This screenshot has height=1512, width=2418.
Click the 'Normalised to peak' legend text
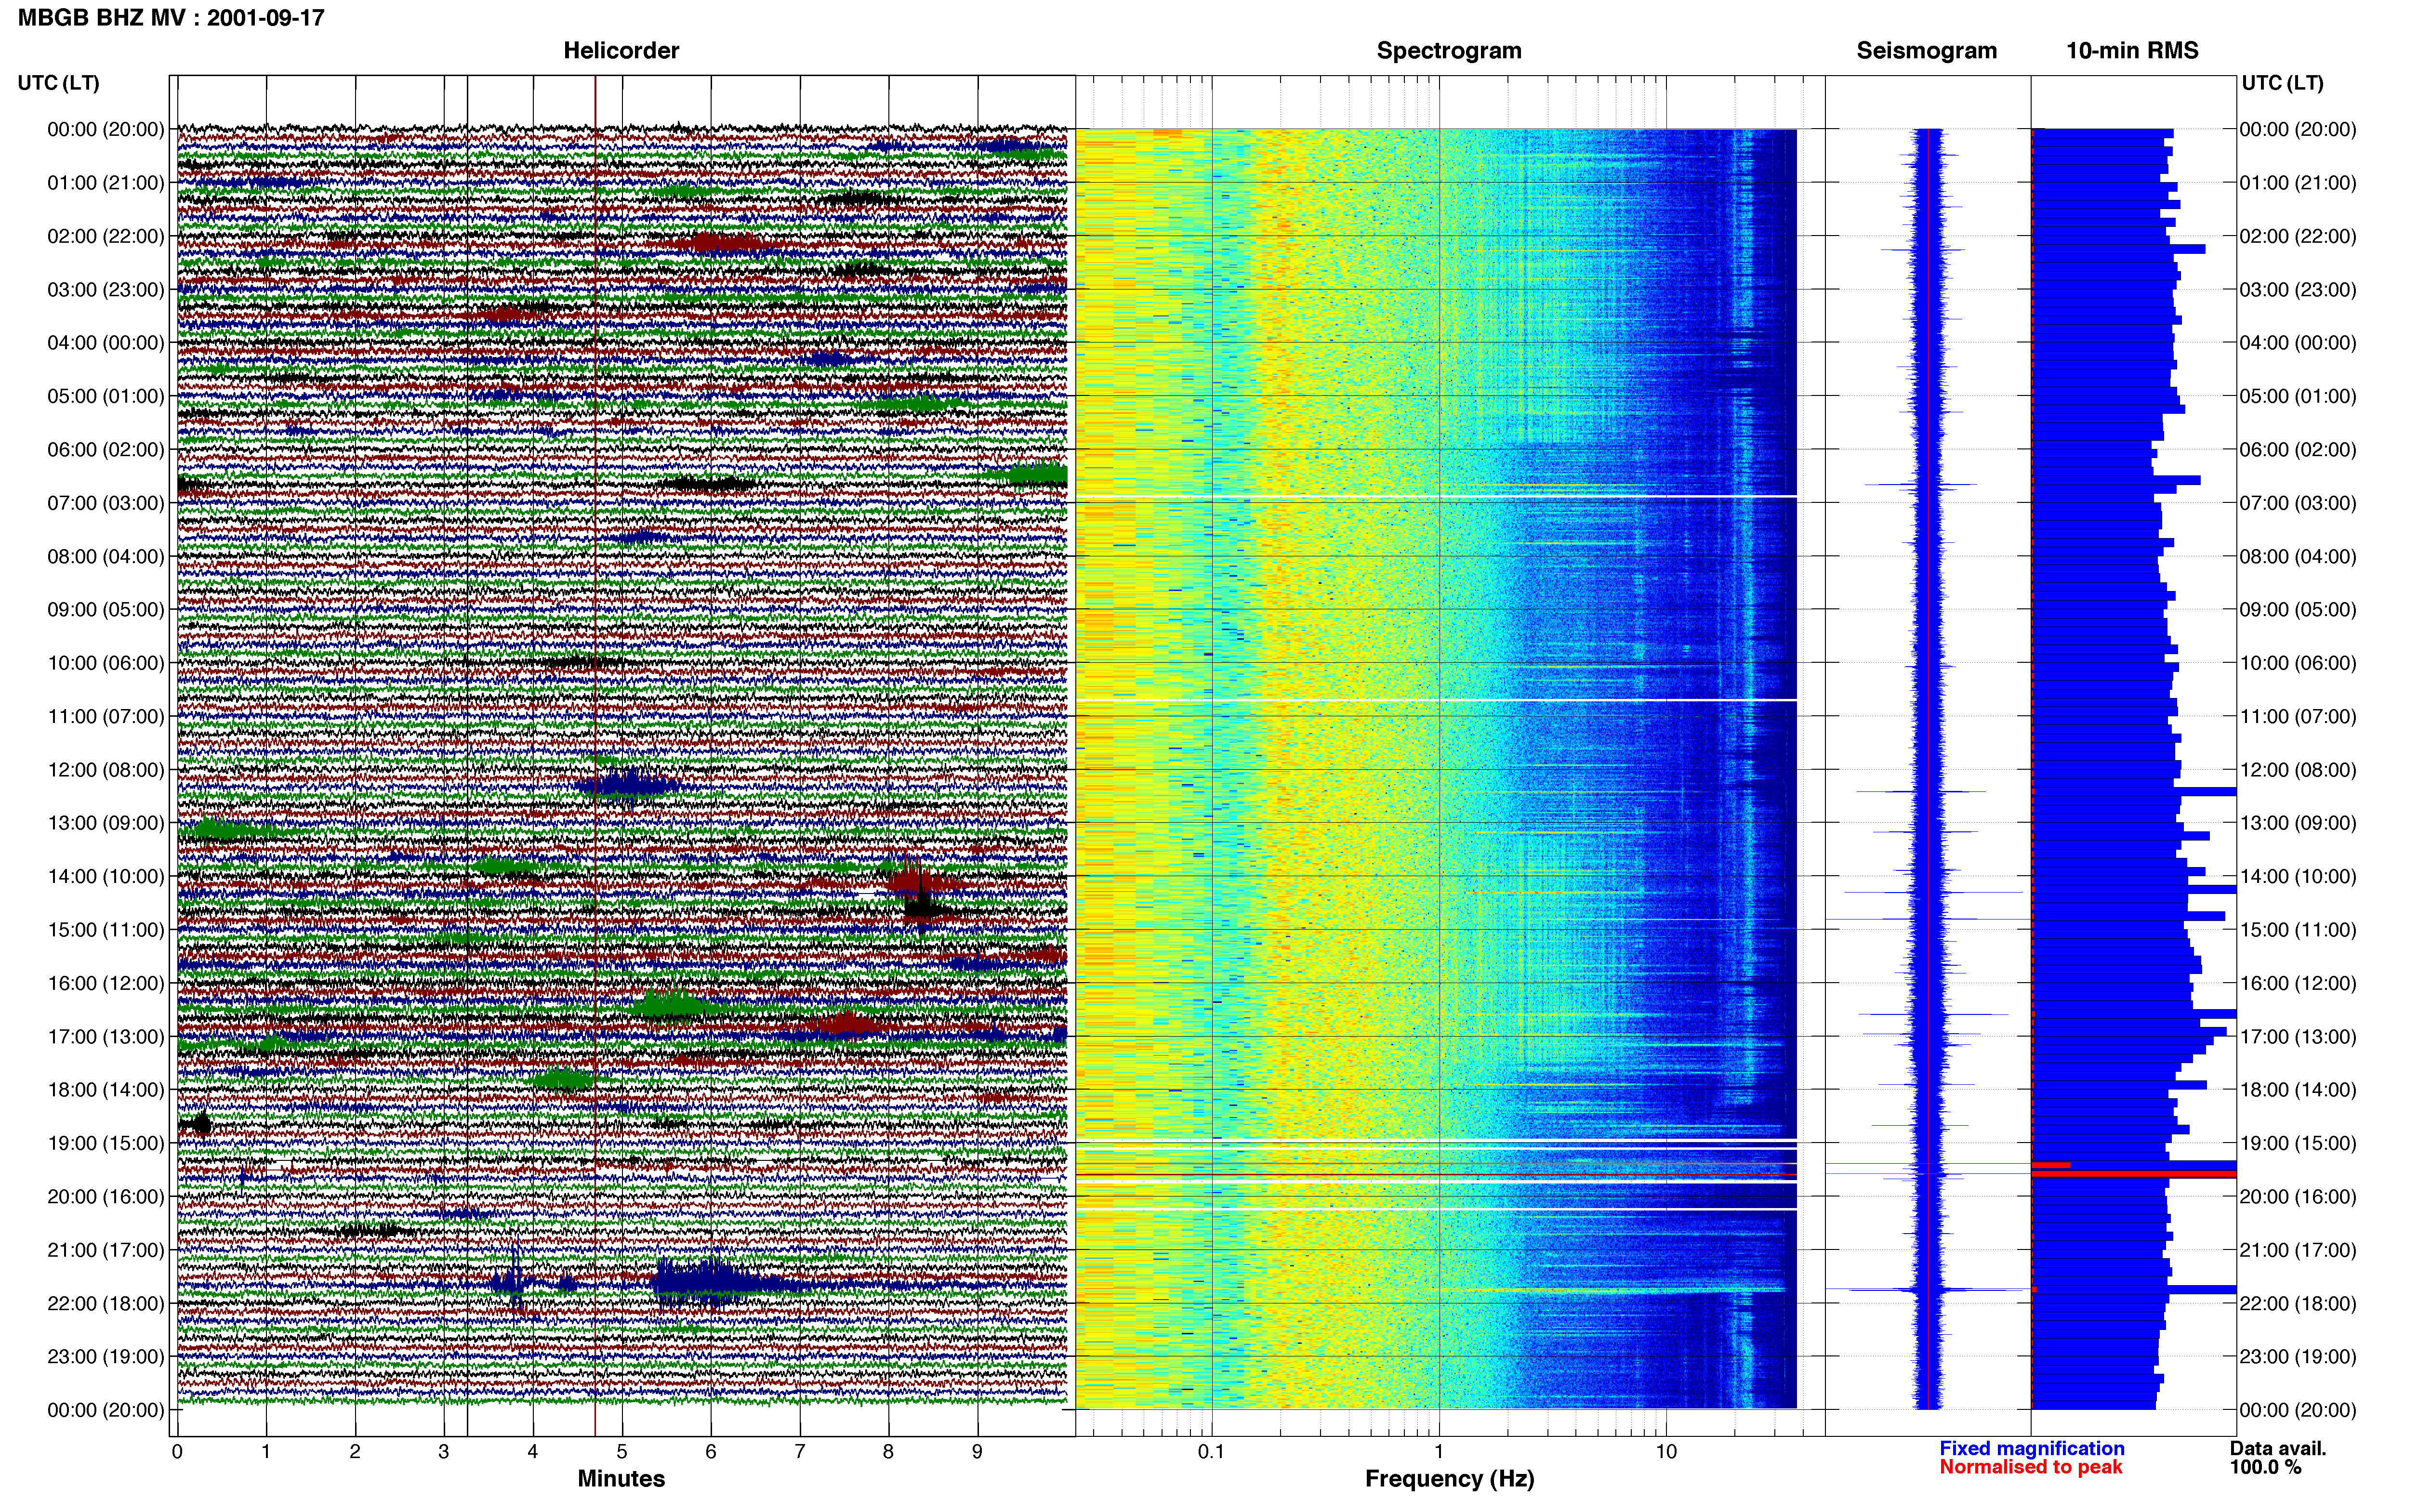[x=2031, y=1467]
